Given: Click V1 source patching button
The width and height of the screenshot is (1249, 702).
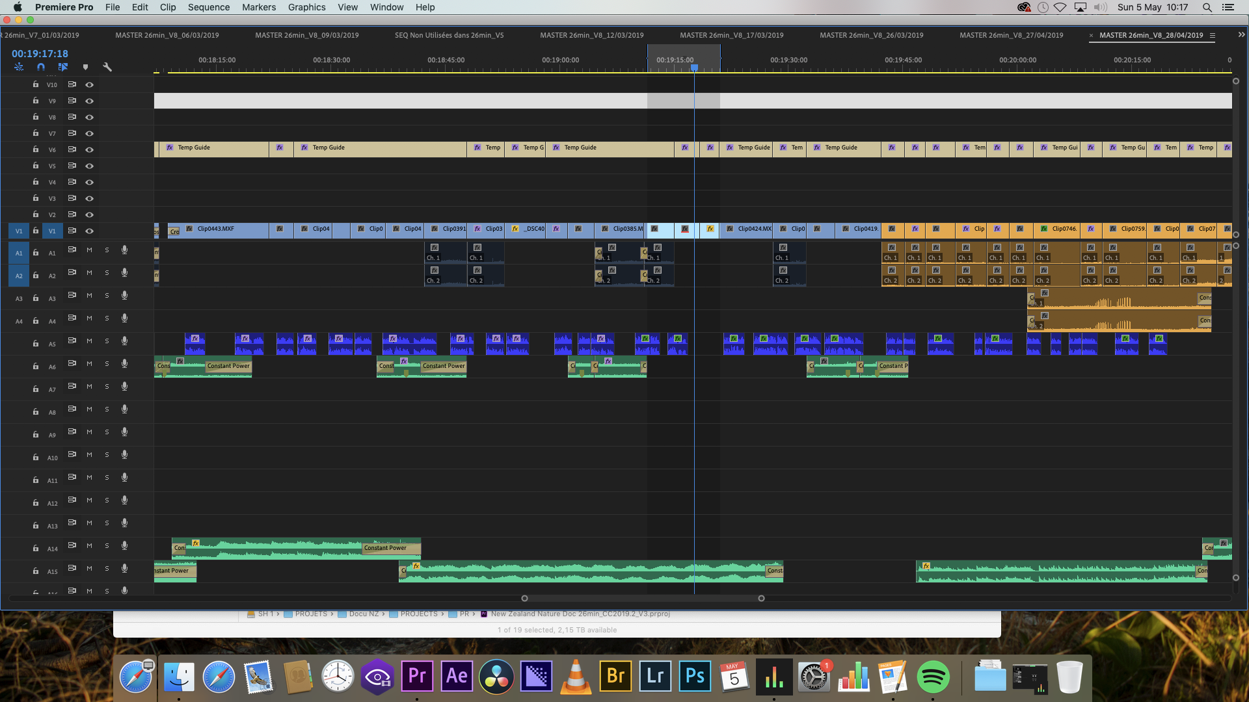Looking at the screenshot, I should (19, 231).
